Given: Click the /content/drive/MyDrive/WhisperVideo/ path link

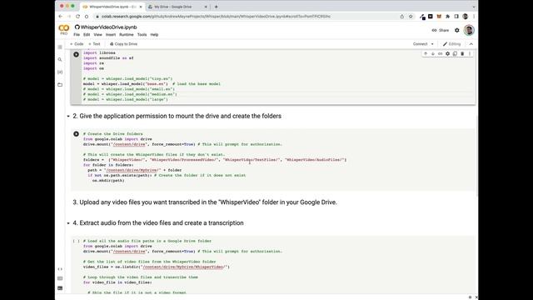Looking at the screenshot, I should 185,267.
